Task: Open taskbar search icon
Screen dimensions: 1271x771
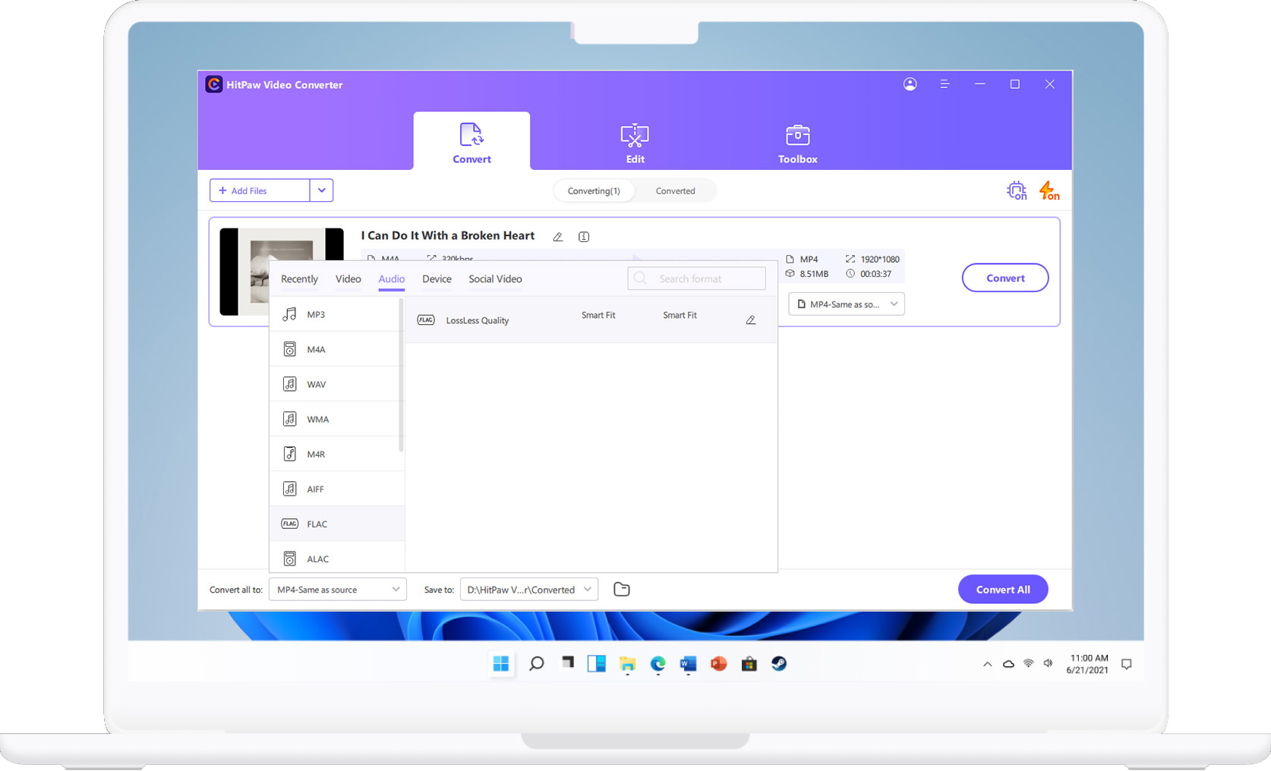Action: [x=536, y=664]
